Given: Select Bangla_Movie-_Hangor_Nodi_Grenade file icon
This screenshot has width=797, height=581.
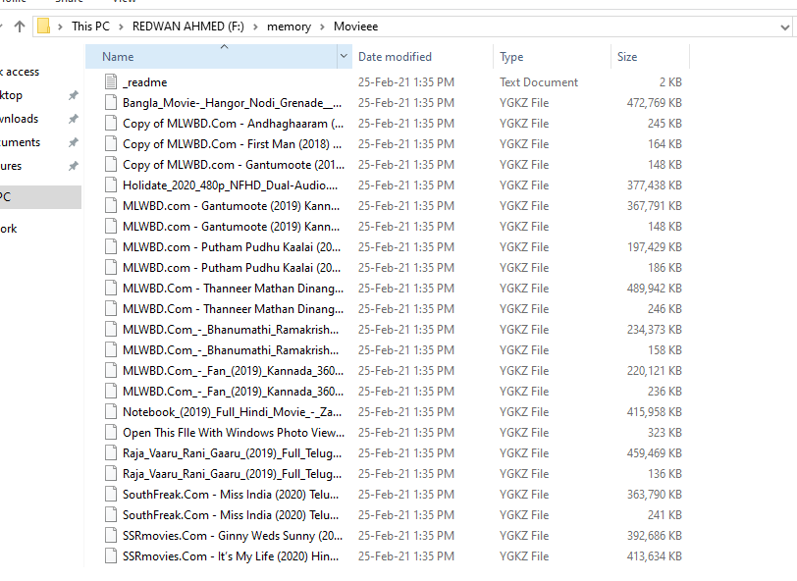Looking at the screenshot, I should [111, 103].
